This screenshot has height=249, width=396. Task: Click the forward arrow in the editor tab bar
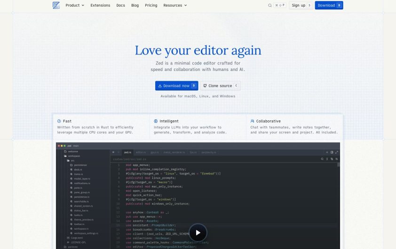tap(118, 152)
